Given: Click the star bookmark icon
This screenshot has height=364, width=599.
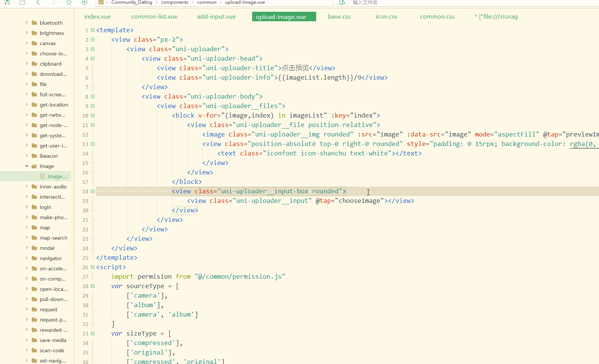Looking at the screenshot, I should [69, 2].
